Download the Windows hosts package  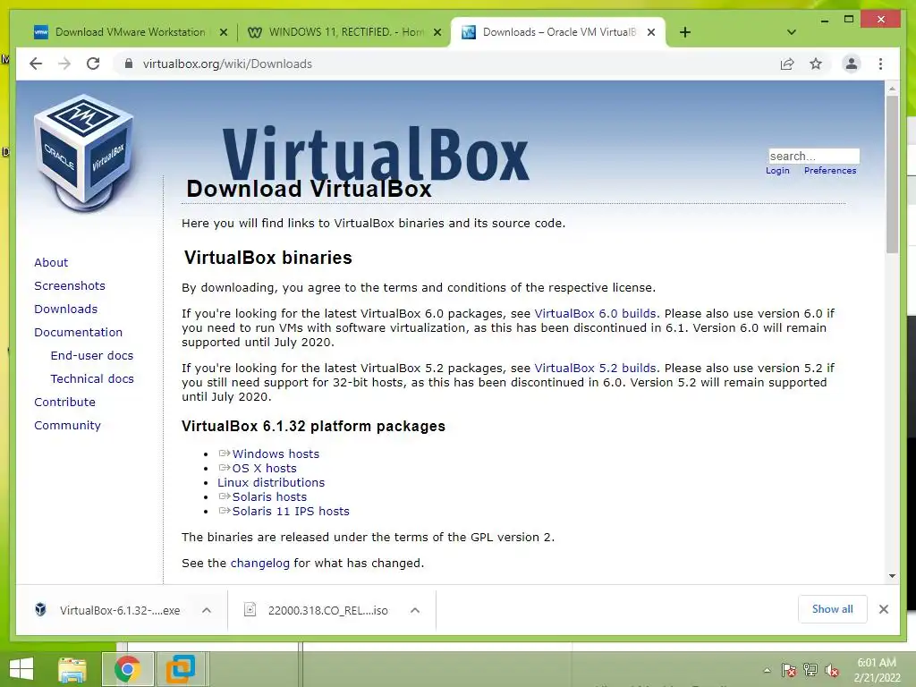click(x=276, y=454)
